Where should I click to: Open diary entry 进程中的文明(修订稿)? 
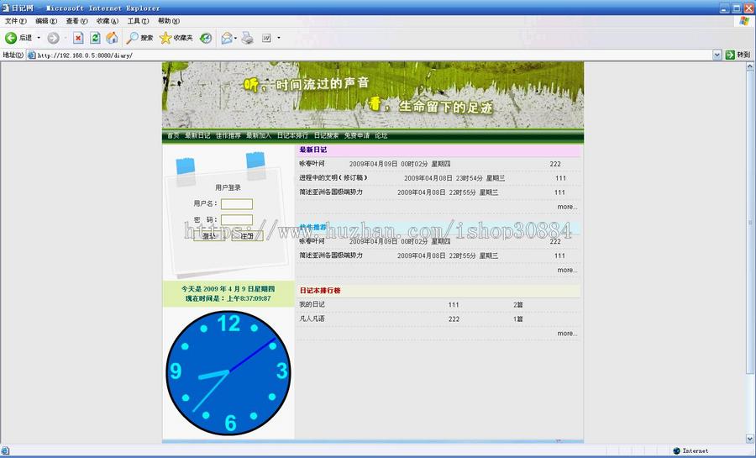point(333,178)
